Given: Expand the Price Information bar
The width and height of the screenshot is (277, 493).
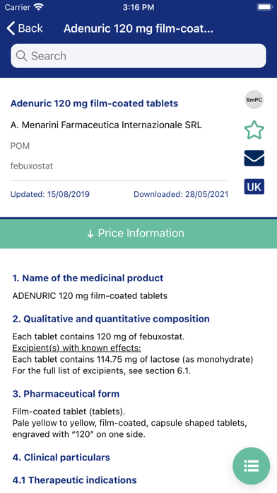Looking at the screenshot, I should click(x=138, y=233).
